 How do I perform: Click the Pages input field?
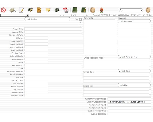point(36,62)
